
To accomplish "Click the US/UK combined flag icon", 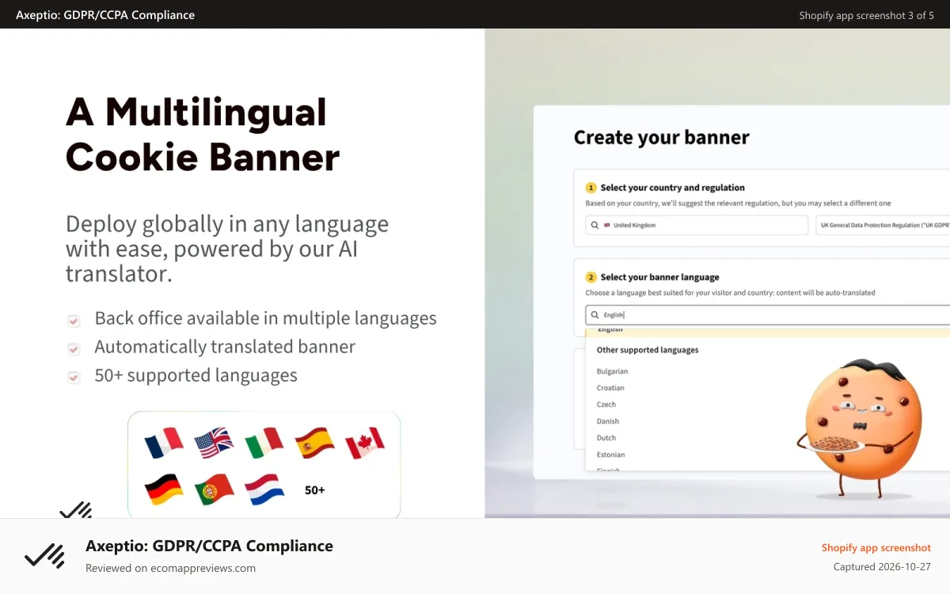I will point(214,443).
